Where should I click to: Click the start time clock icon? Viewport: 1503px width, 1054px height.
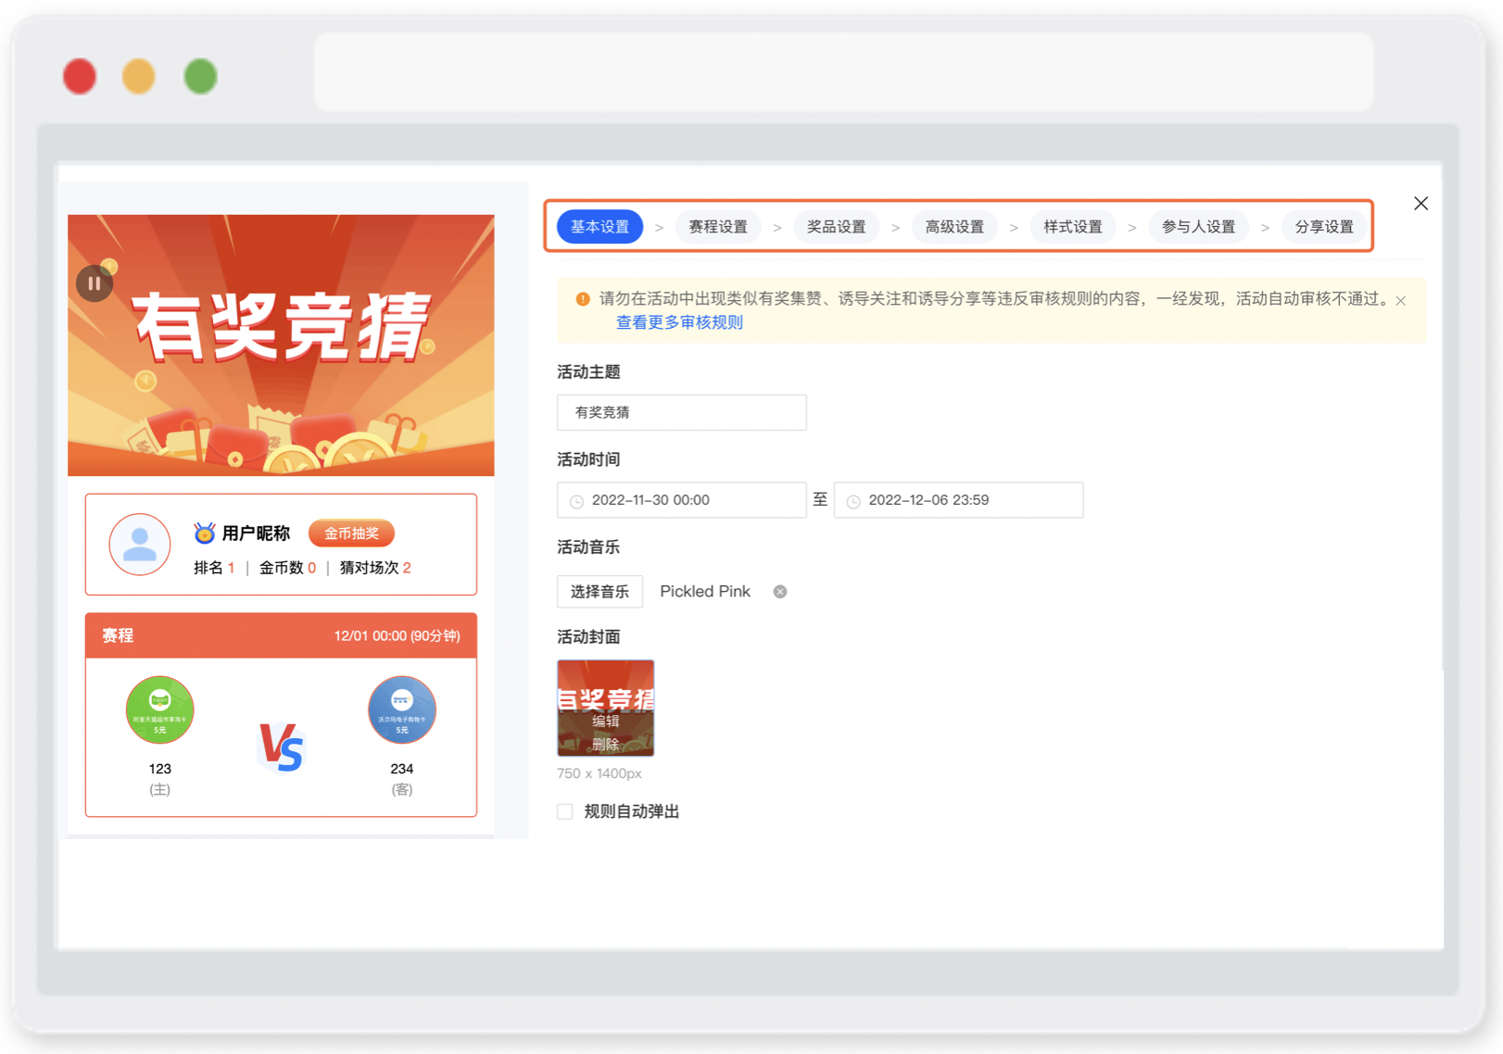[576, 501]
